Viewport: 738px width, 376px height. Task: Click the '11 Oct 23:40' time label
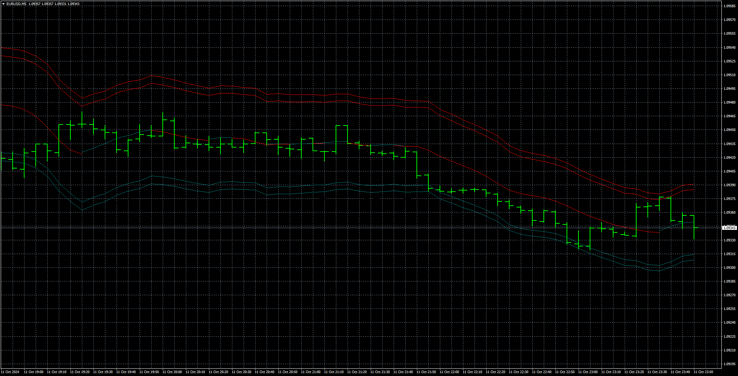tap(680, 372)
